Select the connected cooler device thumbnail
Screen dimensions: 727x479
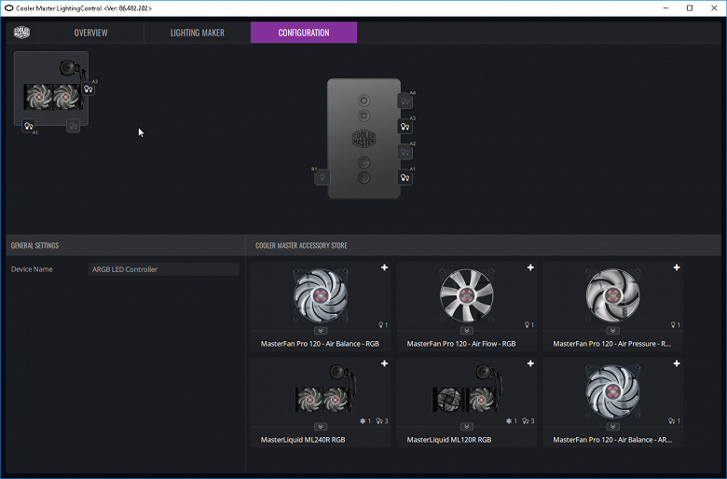pos(51,89)
